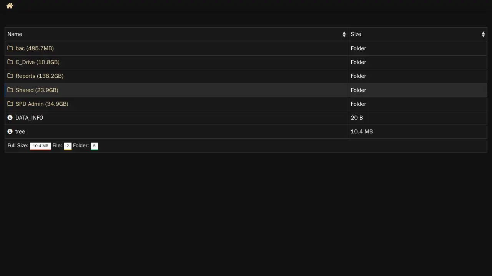
Task: Click the File count badge
Action: (67, 146)
